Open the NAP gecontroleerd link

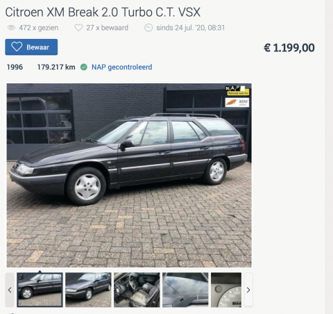click(x=122, y=67)
